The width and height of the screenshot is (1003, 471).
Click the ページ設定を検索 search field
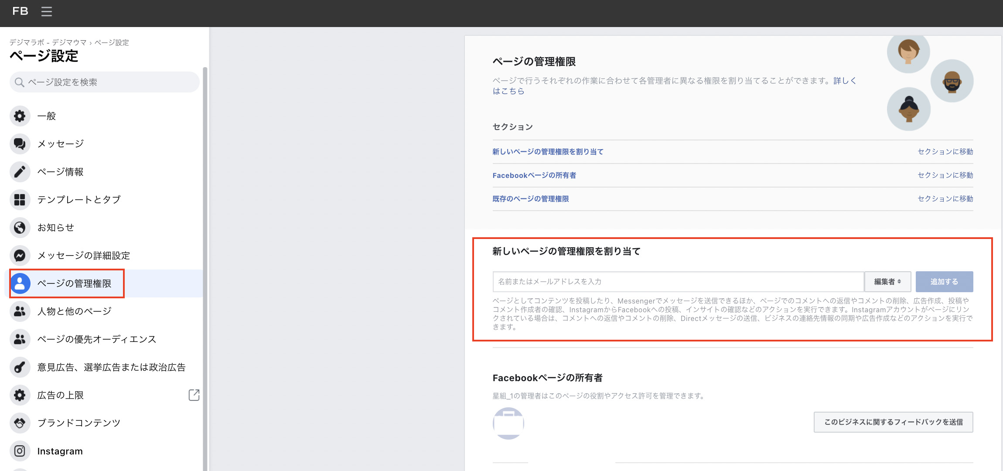coord(105,82)
